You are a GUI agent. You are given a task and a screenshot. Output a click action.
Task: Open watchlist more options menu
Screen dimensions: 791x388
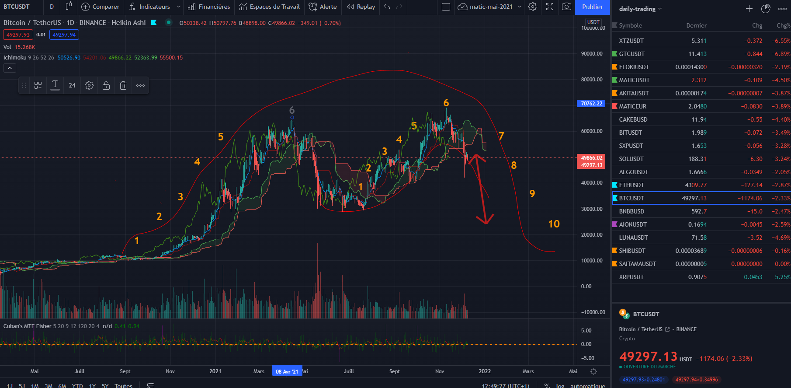pos(782,9)
